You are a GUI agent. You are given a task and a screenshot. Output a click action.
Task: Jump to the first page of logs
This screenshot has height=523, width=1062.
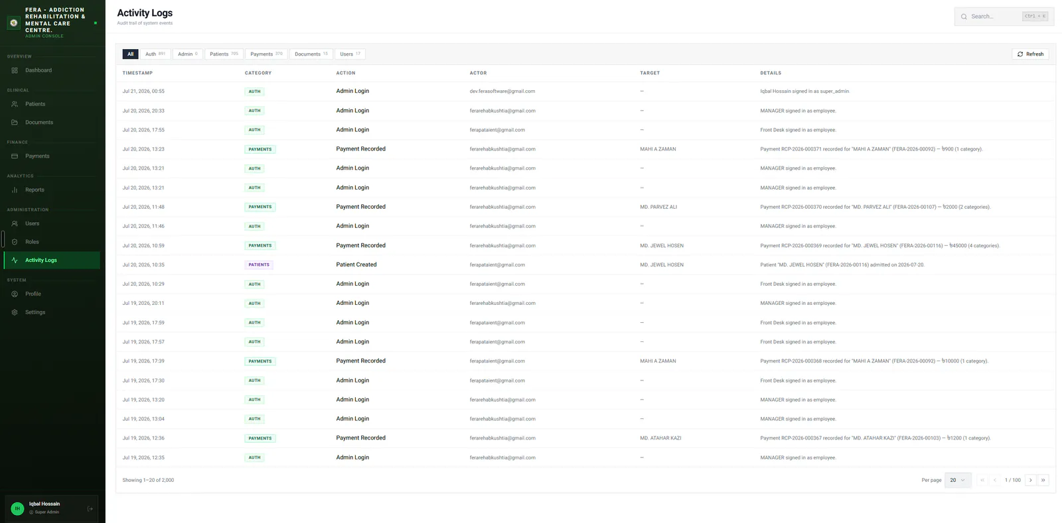[x=982, y=481]
